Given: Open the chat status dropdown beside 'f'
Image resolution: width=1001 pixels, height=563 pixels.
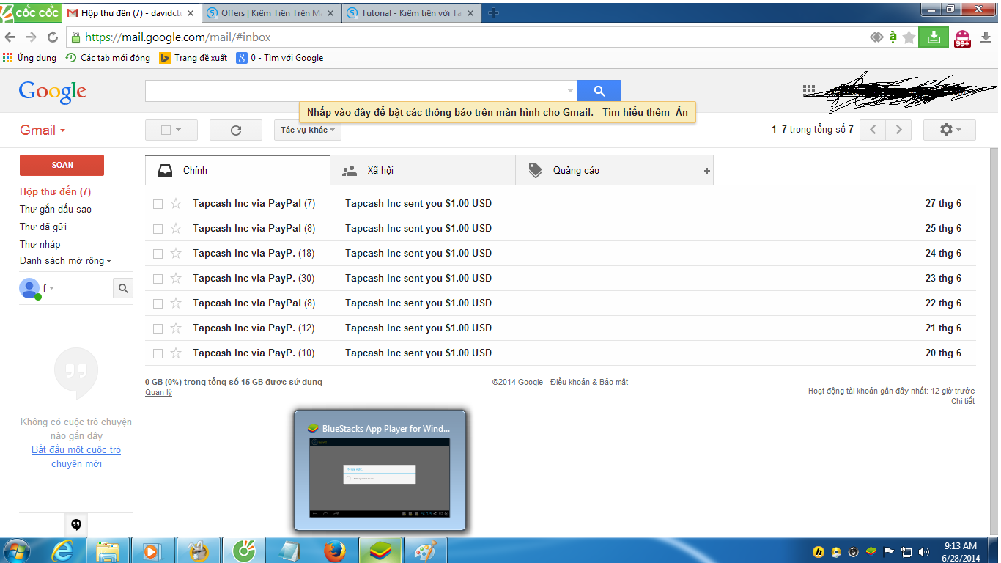Looking at the screenshot, I should 52,288.
